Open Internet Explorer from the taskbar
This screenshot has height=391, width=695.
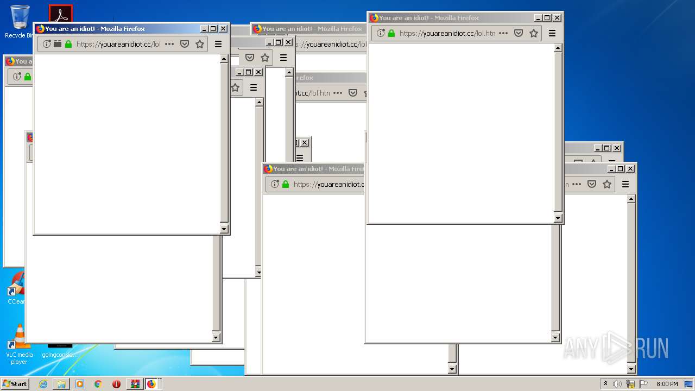(x=43, y=384)
